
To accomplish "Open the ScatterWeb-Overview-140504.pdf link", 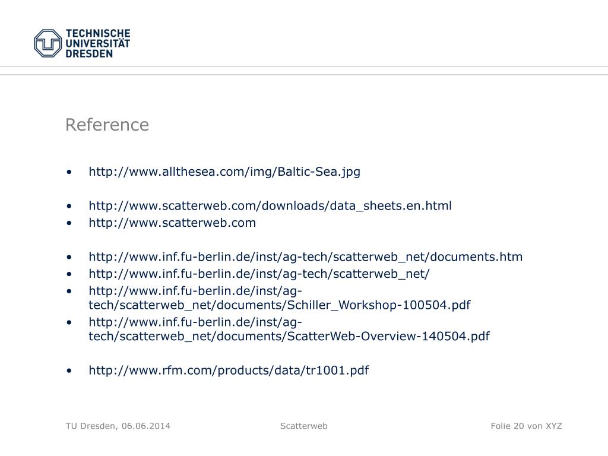I will click(x=289, y=329).
